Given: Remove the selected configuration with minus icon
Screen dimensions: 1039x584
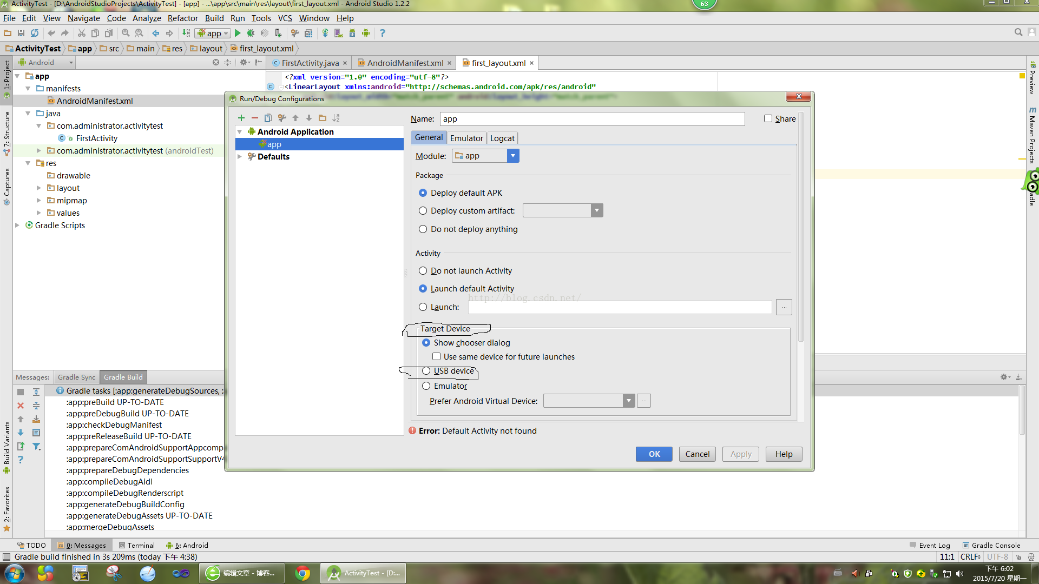Looking at the screenshot, I should point(254,118).
